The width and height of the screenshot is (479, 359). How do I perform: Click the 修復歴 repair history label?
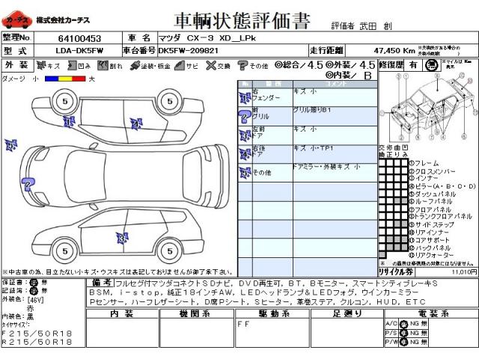pyautogui.click(x=390, y=65)
